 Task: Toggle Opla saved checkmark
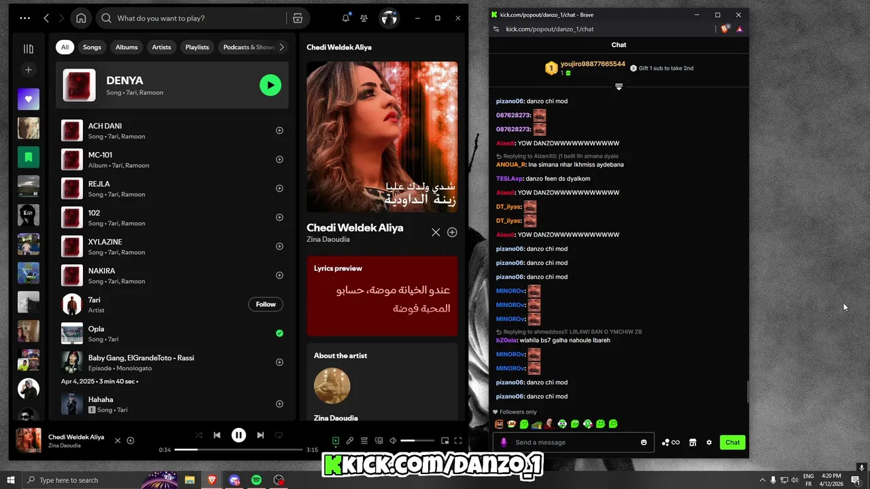tap(279, 333)
